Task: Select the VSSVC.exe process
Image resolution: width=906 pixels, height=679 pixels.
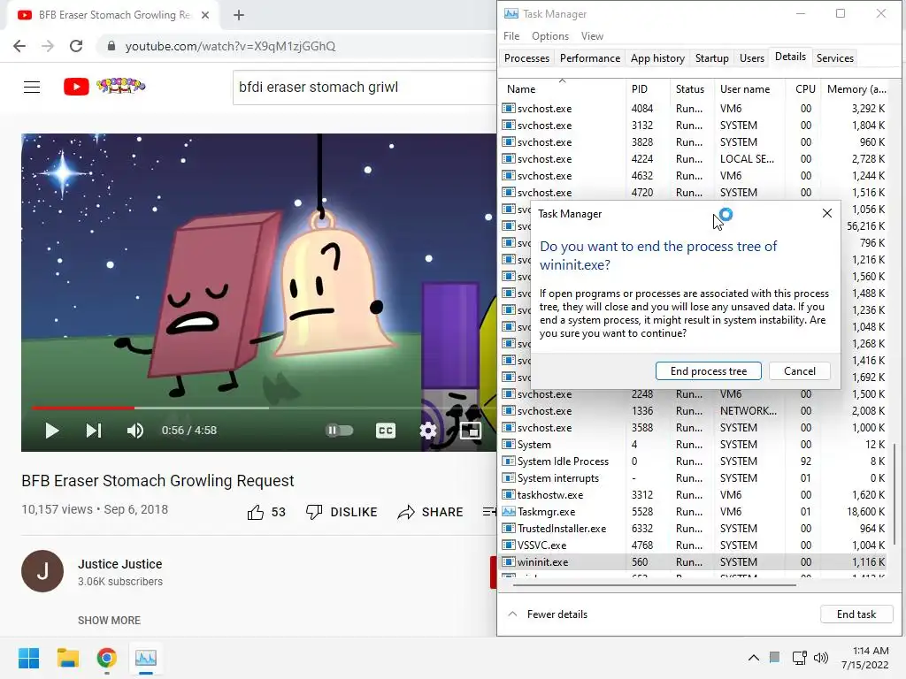Action: 695,545
